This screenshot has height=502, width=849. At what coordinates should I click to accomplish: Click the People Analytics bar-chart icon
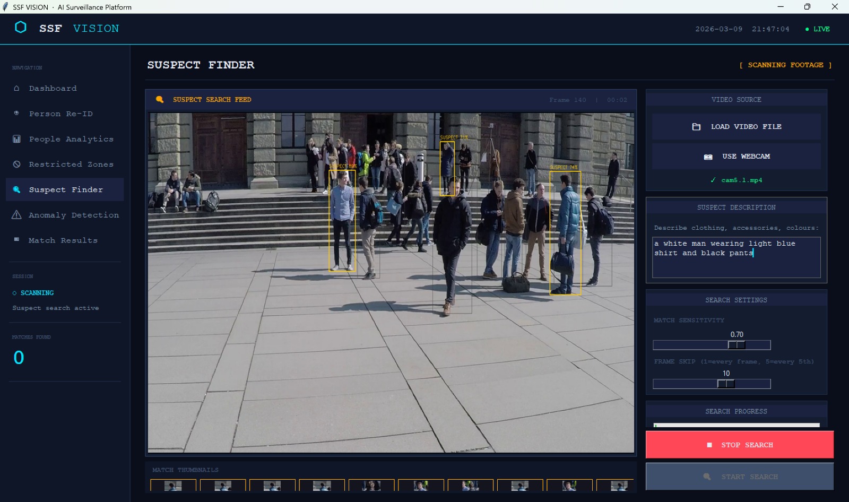[16, 139]
